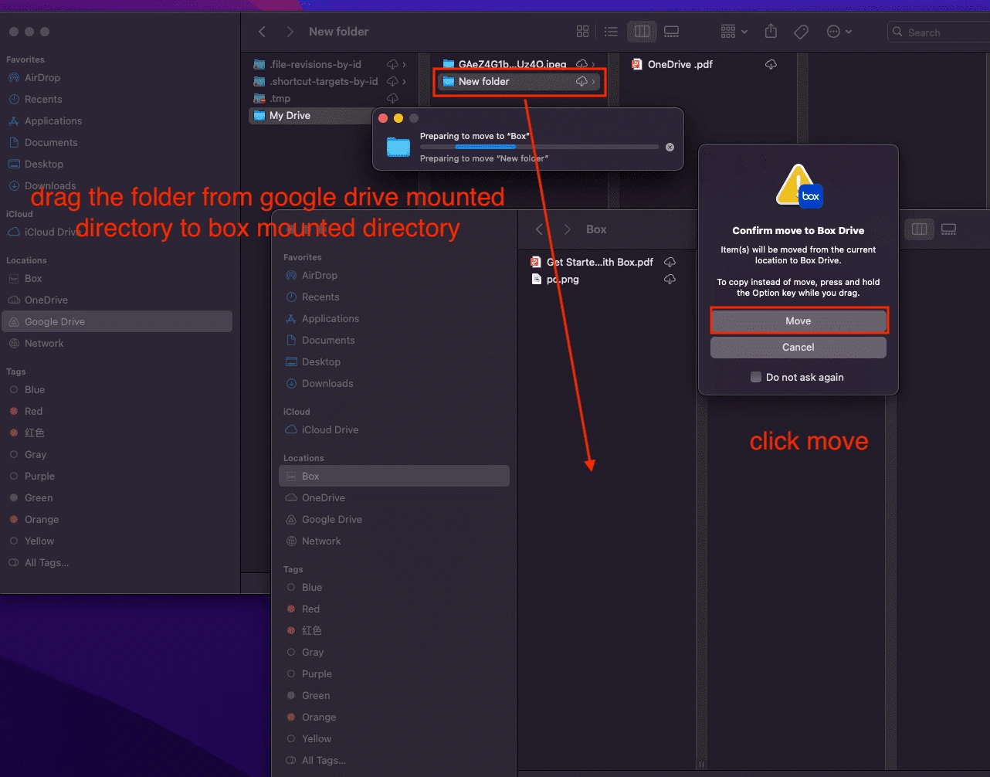Go forward in the New folder Finder window
Viewport: 990px width, 777px height.
[290, 32]
